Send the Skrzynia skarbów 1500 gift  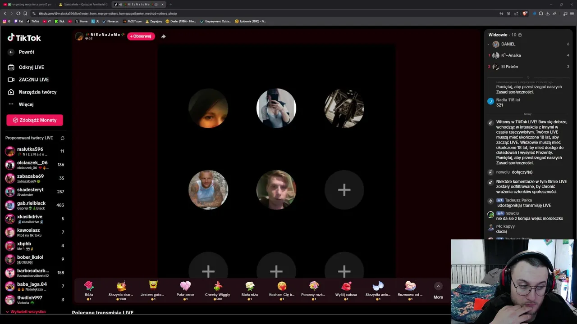pyautogui.click(x=121, y=290)
